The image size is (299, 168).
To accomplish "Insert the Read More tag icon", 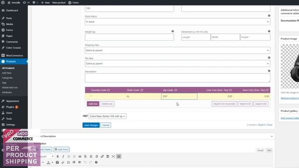I will coord(107,156).
